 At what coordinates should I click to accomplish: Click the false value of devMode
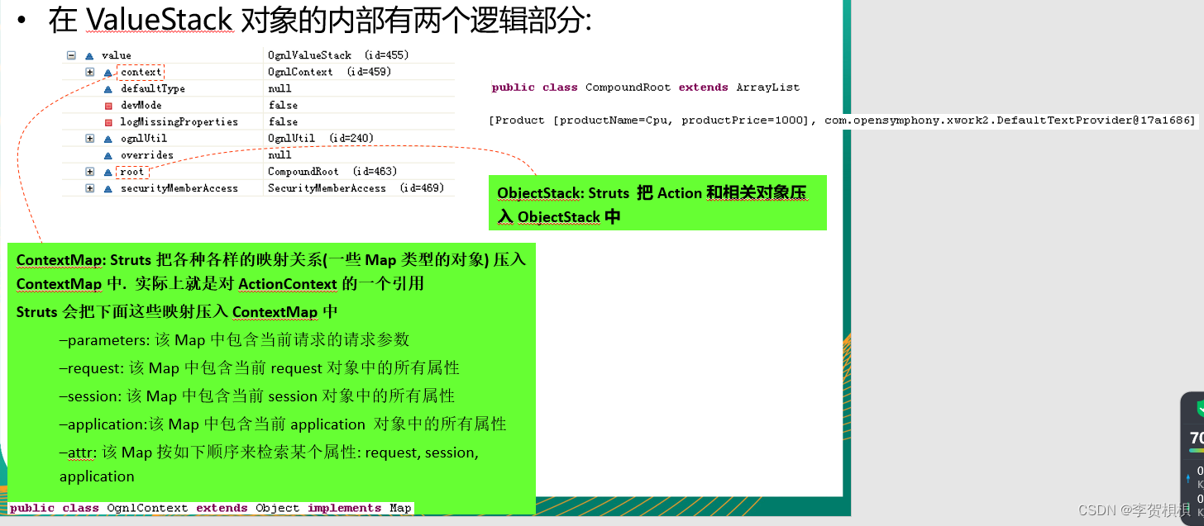(283, 105)
